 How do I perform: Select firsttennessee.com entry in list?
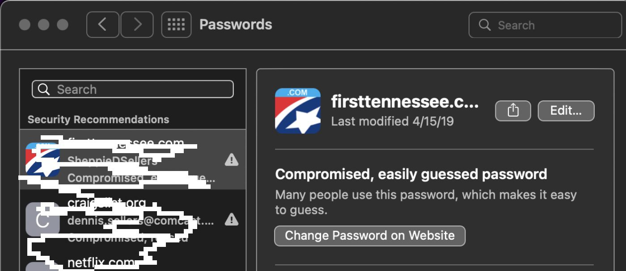134,159
